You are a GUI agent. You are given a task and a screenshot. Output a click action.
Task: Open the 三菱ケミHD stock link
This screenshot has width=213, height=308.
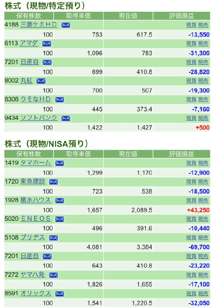click(39, 25)
